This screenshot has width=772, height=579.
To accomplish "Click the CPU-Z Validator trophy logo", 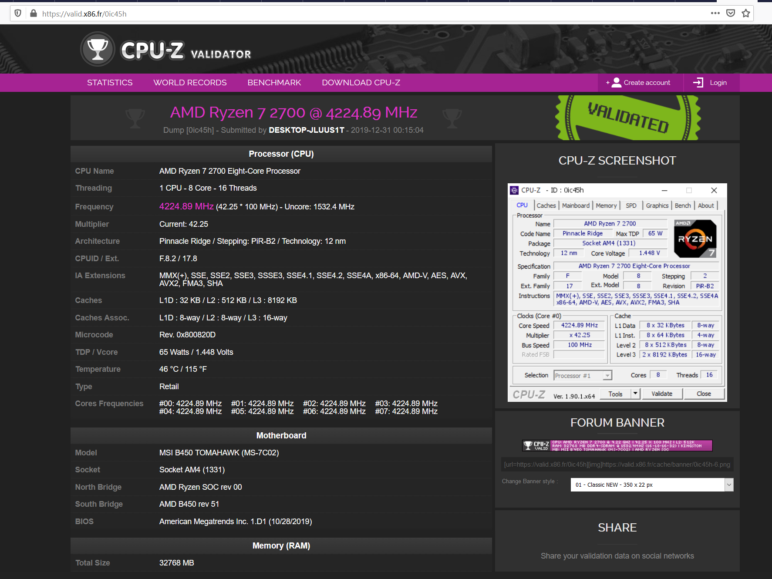I will (97, 49).
